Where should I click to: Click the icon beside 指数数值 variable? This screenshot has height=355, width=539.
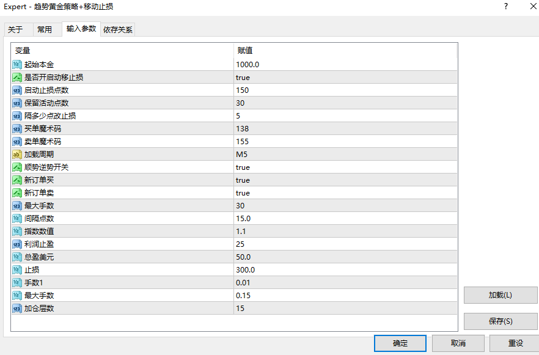[17, 231]
